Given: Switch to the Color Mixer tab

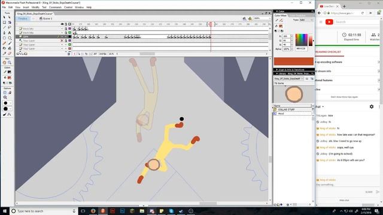Looking at the screenshot, I should [x=281, y=16].
